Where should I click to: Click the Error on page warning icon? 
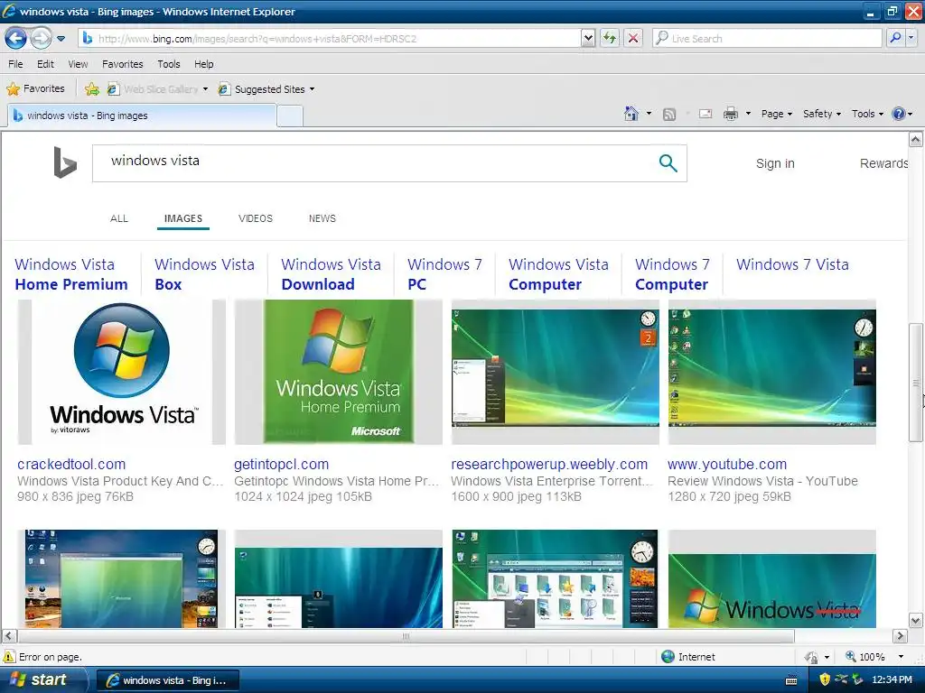point(9,657)
